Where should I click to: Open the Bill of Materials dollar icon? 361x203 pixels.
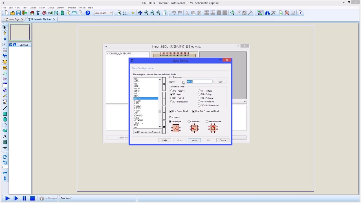click(68, 13)
